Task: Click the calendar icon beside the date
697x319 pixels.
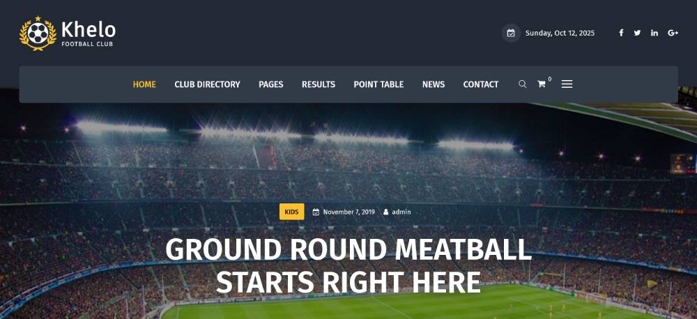Action: [511, 33]
